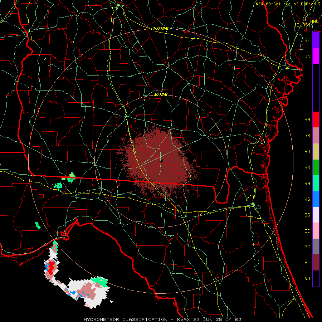Click the 50 NMI range ring label
Screen dimensions: 322x322
(x=161, y=94)
